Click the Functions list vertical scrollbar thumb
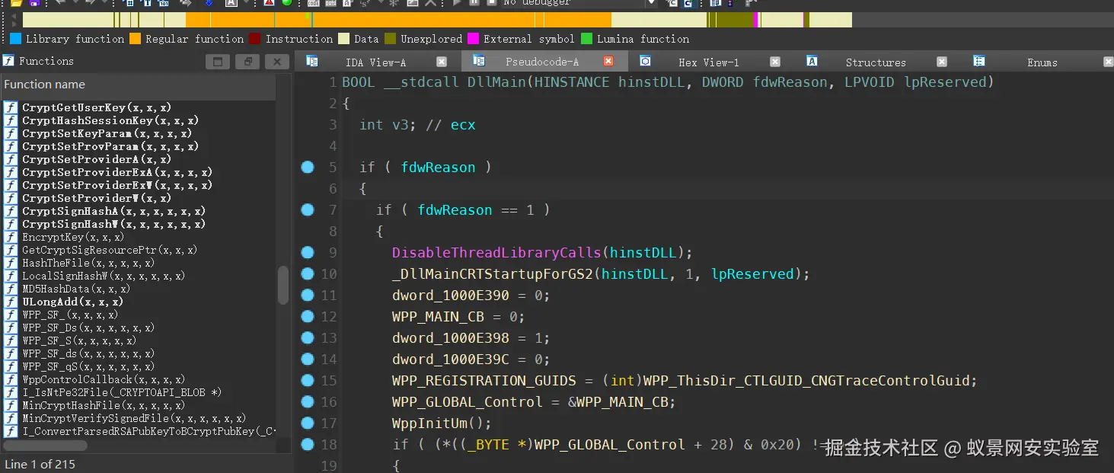The height and width of the screenshot is (473, 1114). point(283,285)
